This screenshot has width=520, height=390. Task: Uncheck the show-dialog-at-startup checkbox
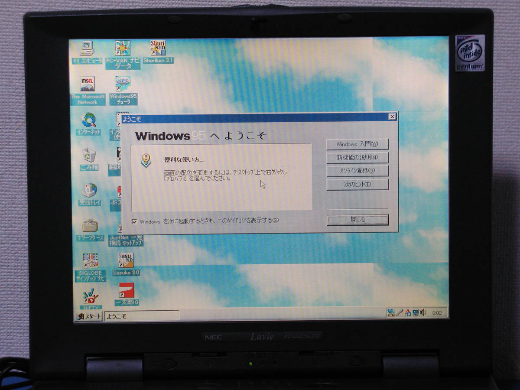click(x=134, y=221)
